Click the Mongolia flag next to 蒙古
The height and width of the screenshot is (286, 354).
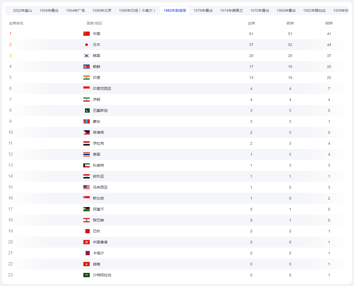pos(87,121)
